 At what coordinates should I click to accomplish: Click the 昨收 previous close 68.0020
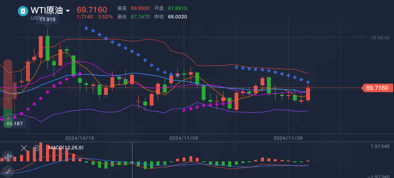[177, 17]
